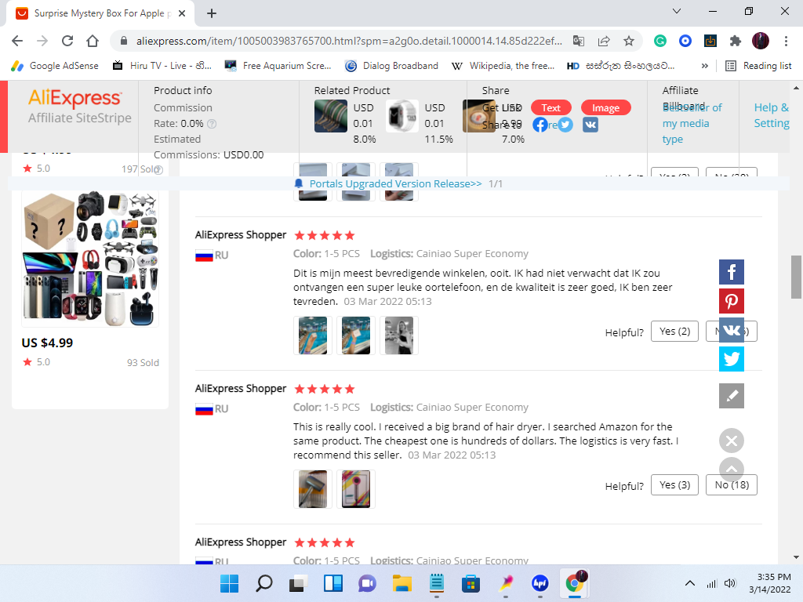Close the Surprise Mystery Box tab
Screen dimensions: 803x602
(182, 13)
